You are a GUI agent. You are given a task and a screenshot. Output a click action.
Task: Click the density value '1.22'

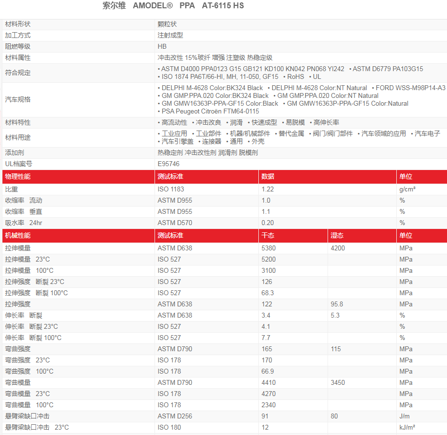268,189
